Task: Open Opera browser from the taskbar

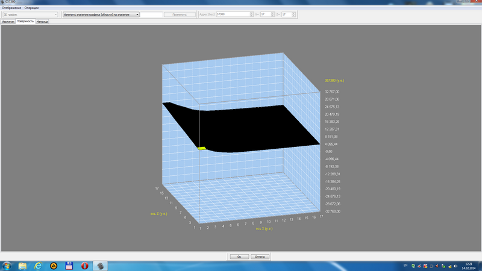Action: [85, 266]
